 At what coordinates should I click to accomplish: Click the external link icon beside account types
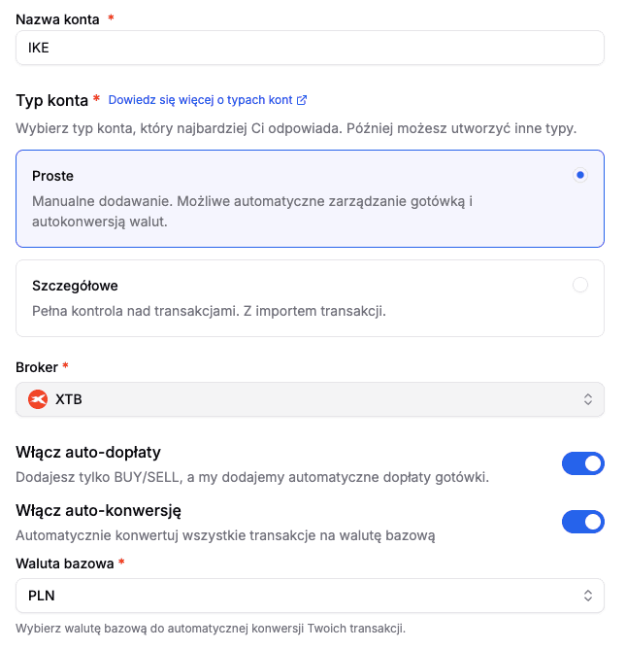(x=302, y=100)
